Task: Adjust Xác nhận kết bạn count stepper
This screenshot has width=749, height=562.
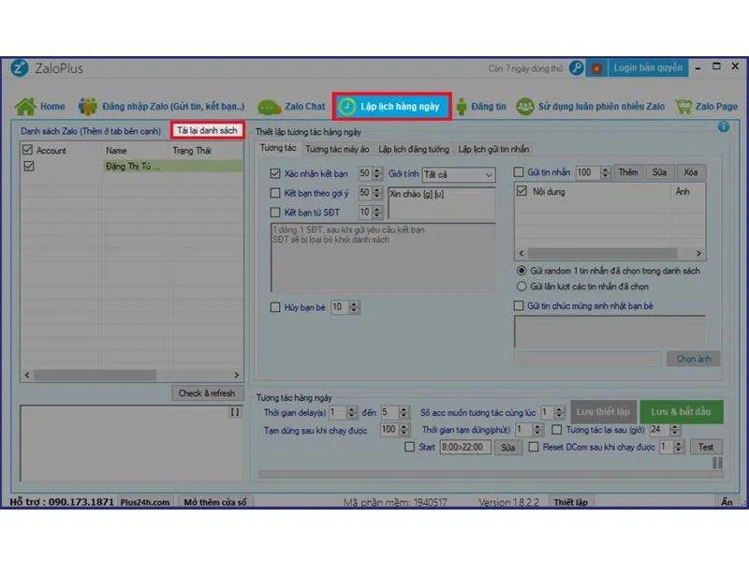Action: (x=377, y=173)
